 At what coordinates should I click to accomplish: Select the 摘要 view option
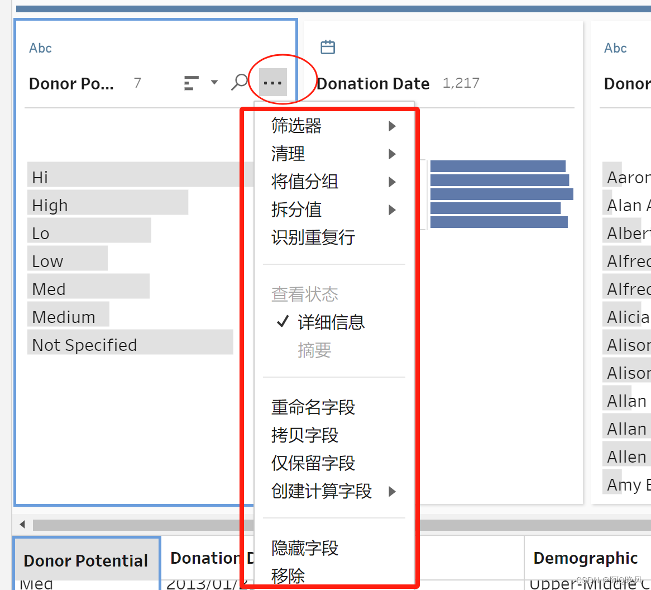point(314,350)
